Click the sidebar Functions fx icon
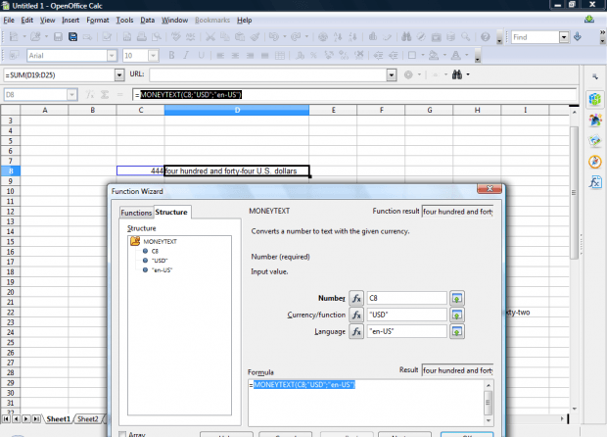The height and width of the screenshot is (437, 607). pyautogui.click(x=595, y=181)
